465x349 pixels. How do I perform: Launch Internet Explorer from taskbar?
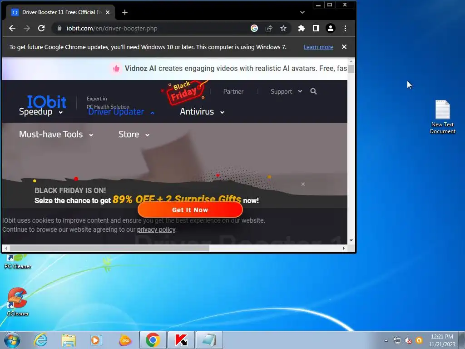40,340
